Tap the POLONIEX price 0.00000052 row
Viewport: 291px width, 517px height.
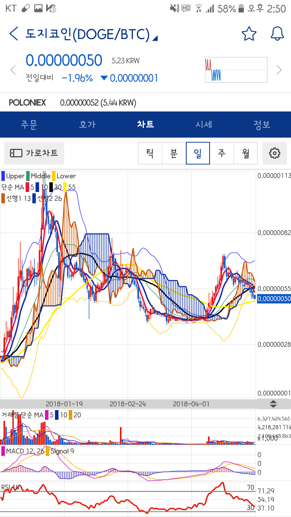(145, 103)
